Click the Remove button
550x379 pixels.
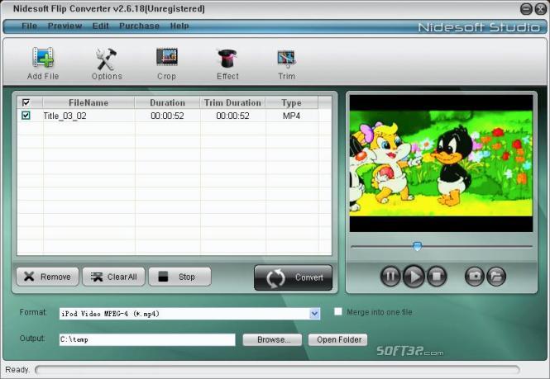(x=48, y=277)
